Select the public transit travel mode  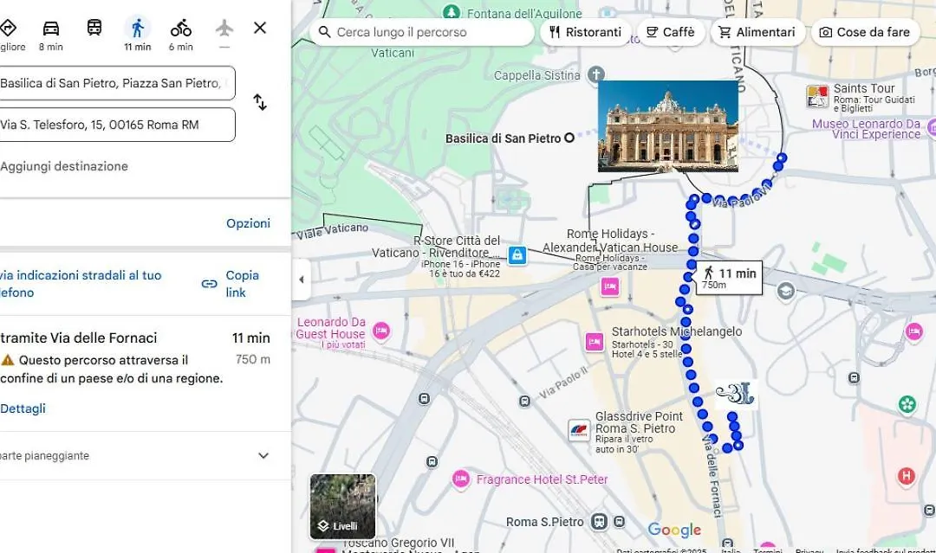(x=94, y=28)
